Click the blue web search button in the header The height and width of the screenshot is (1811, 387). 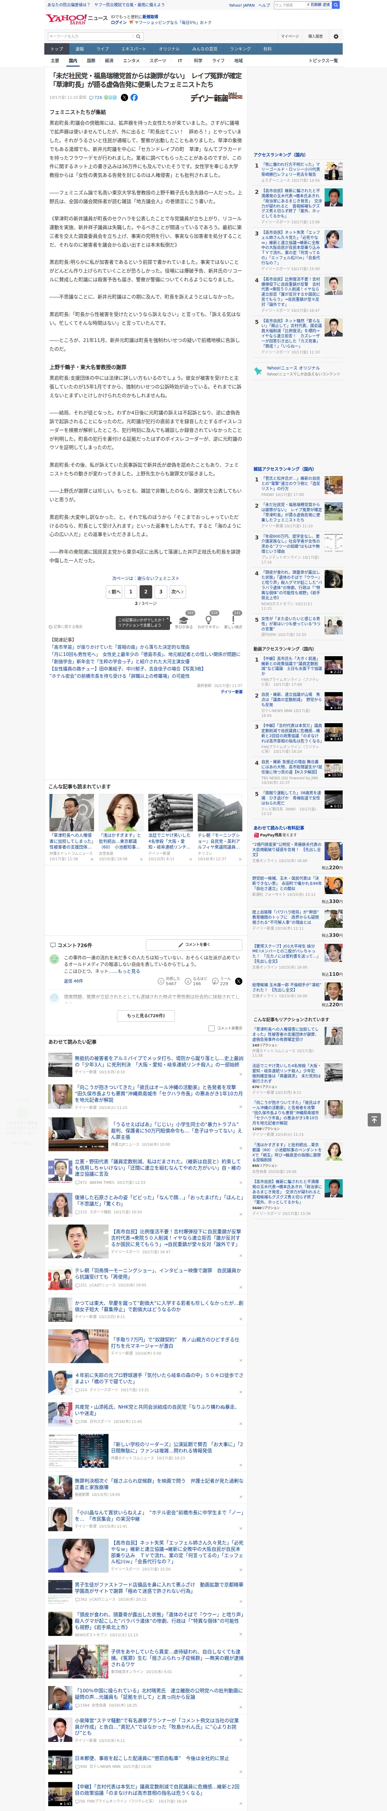coord(336,5)
